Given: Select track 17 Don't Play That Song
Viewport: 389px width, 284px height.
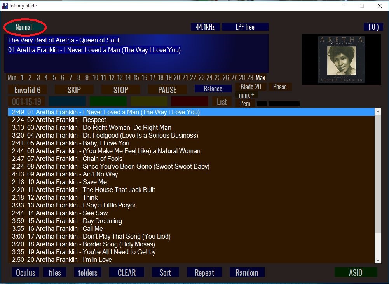Looking at the screenshot, I should (x=191, y=236).
